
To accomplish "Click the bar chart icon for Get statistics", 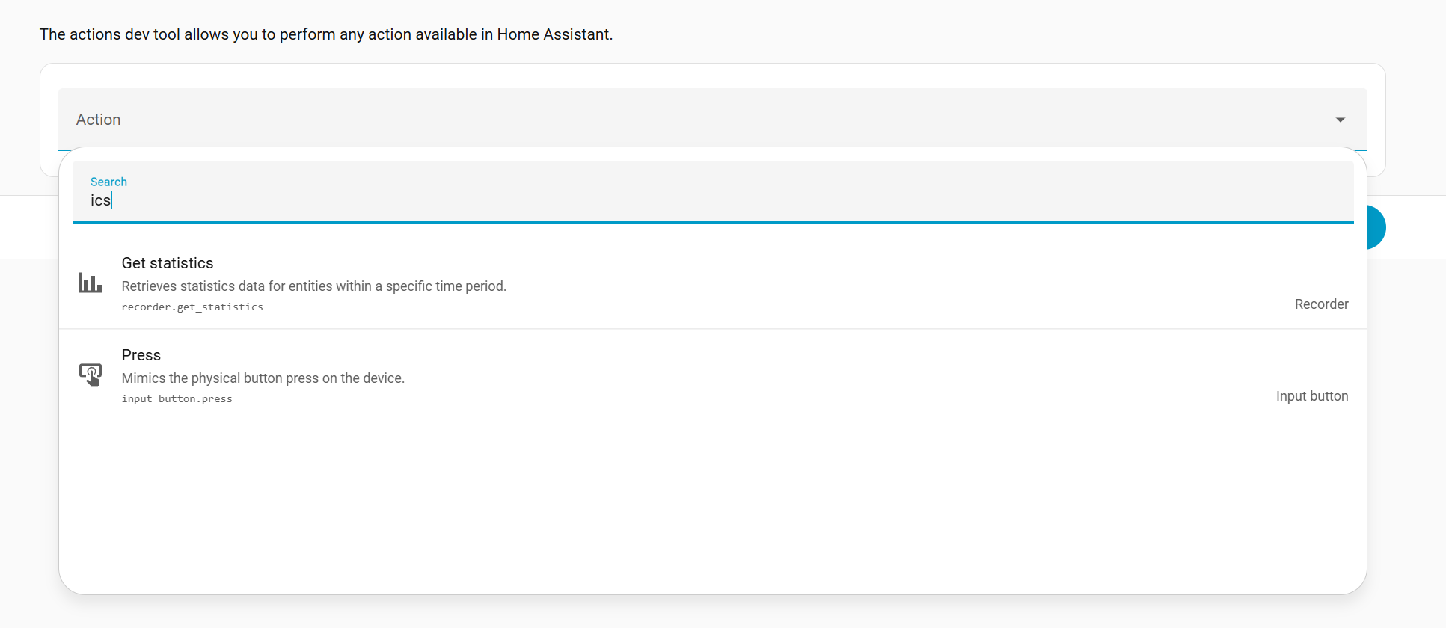I will click(91, 283).
